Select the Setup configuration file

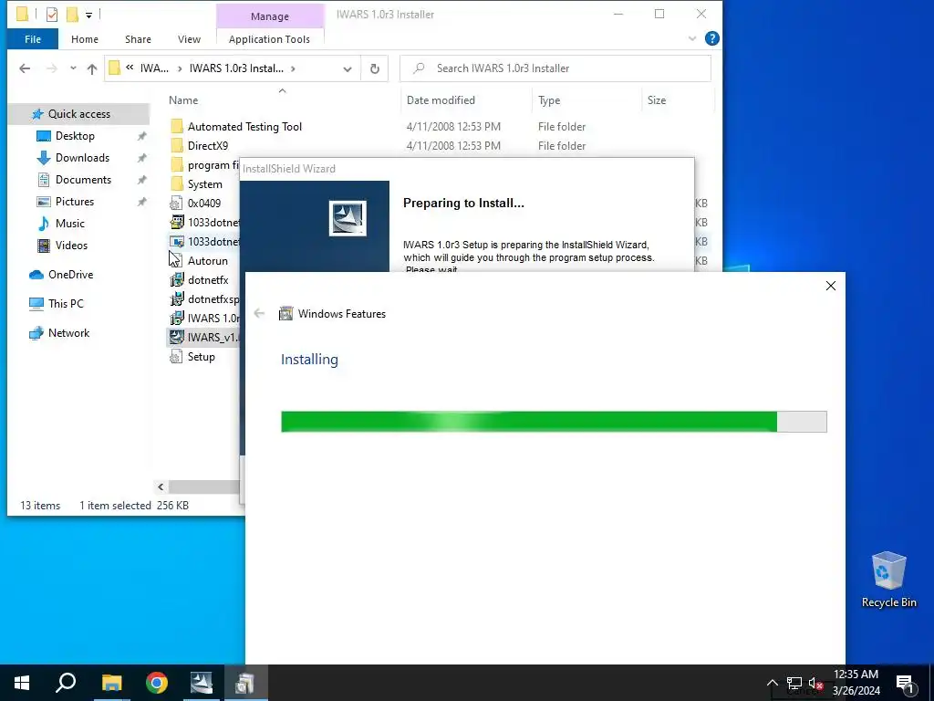pos(201,357)
